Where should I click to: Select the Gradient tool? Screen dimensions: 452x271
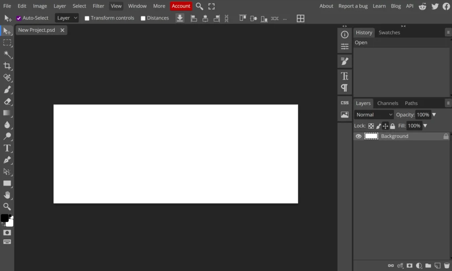(x=7, y=113)
